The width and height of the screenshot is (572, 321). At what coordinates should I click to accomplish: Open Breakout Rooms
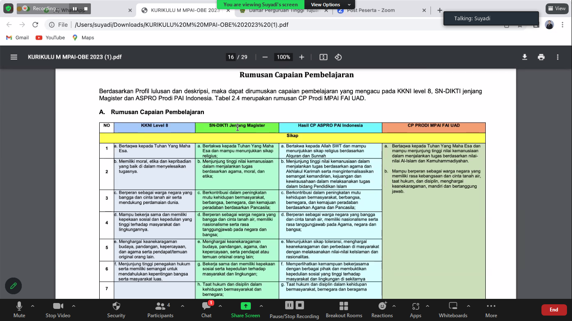[344, 310]
